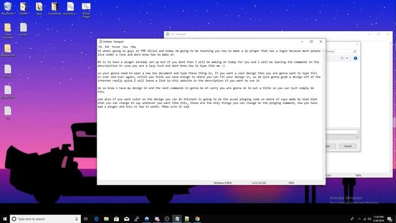Click the active Notepad icon in the taskbar
This screenshot has height=223, width=396.
[177, 219]
